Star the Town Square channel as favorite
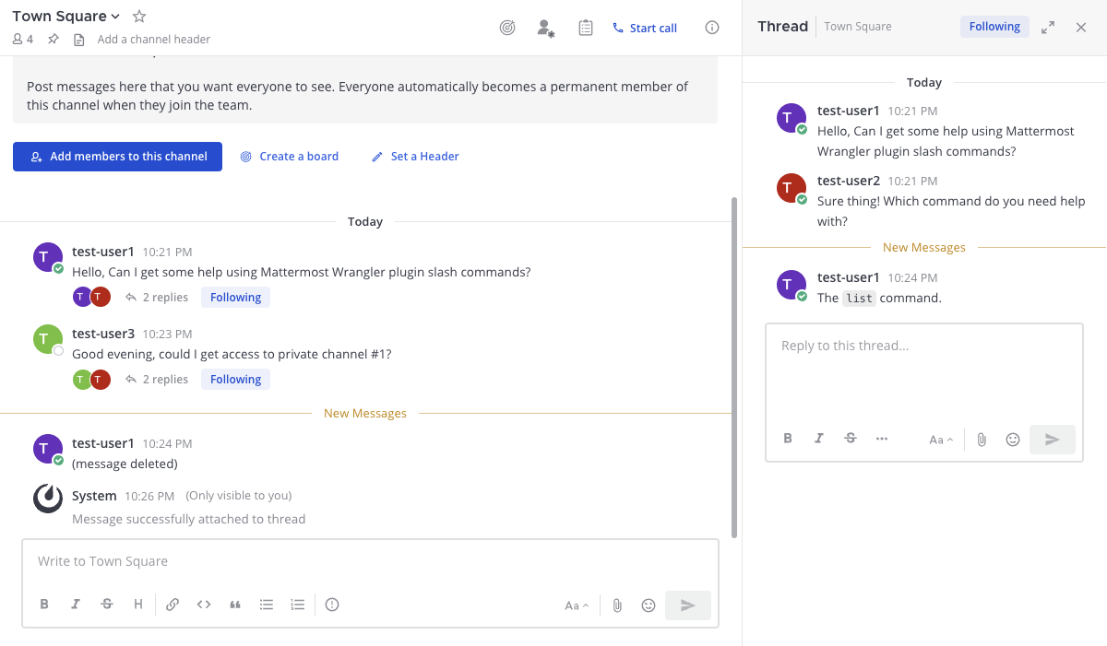 coord(139,17)
